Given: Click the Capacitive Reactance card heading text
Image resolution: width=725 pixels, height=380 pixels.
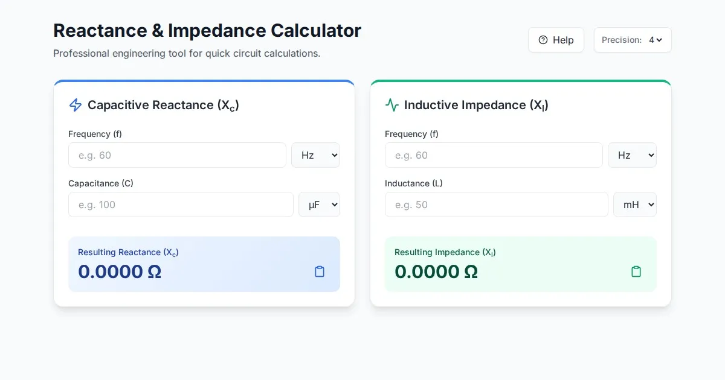Looking at the screenshot, I should (x=163, y=105).
